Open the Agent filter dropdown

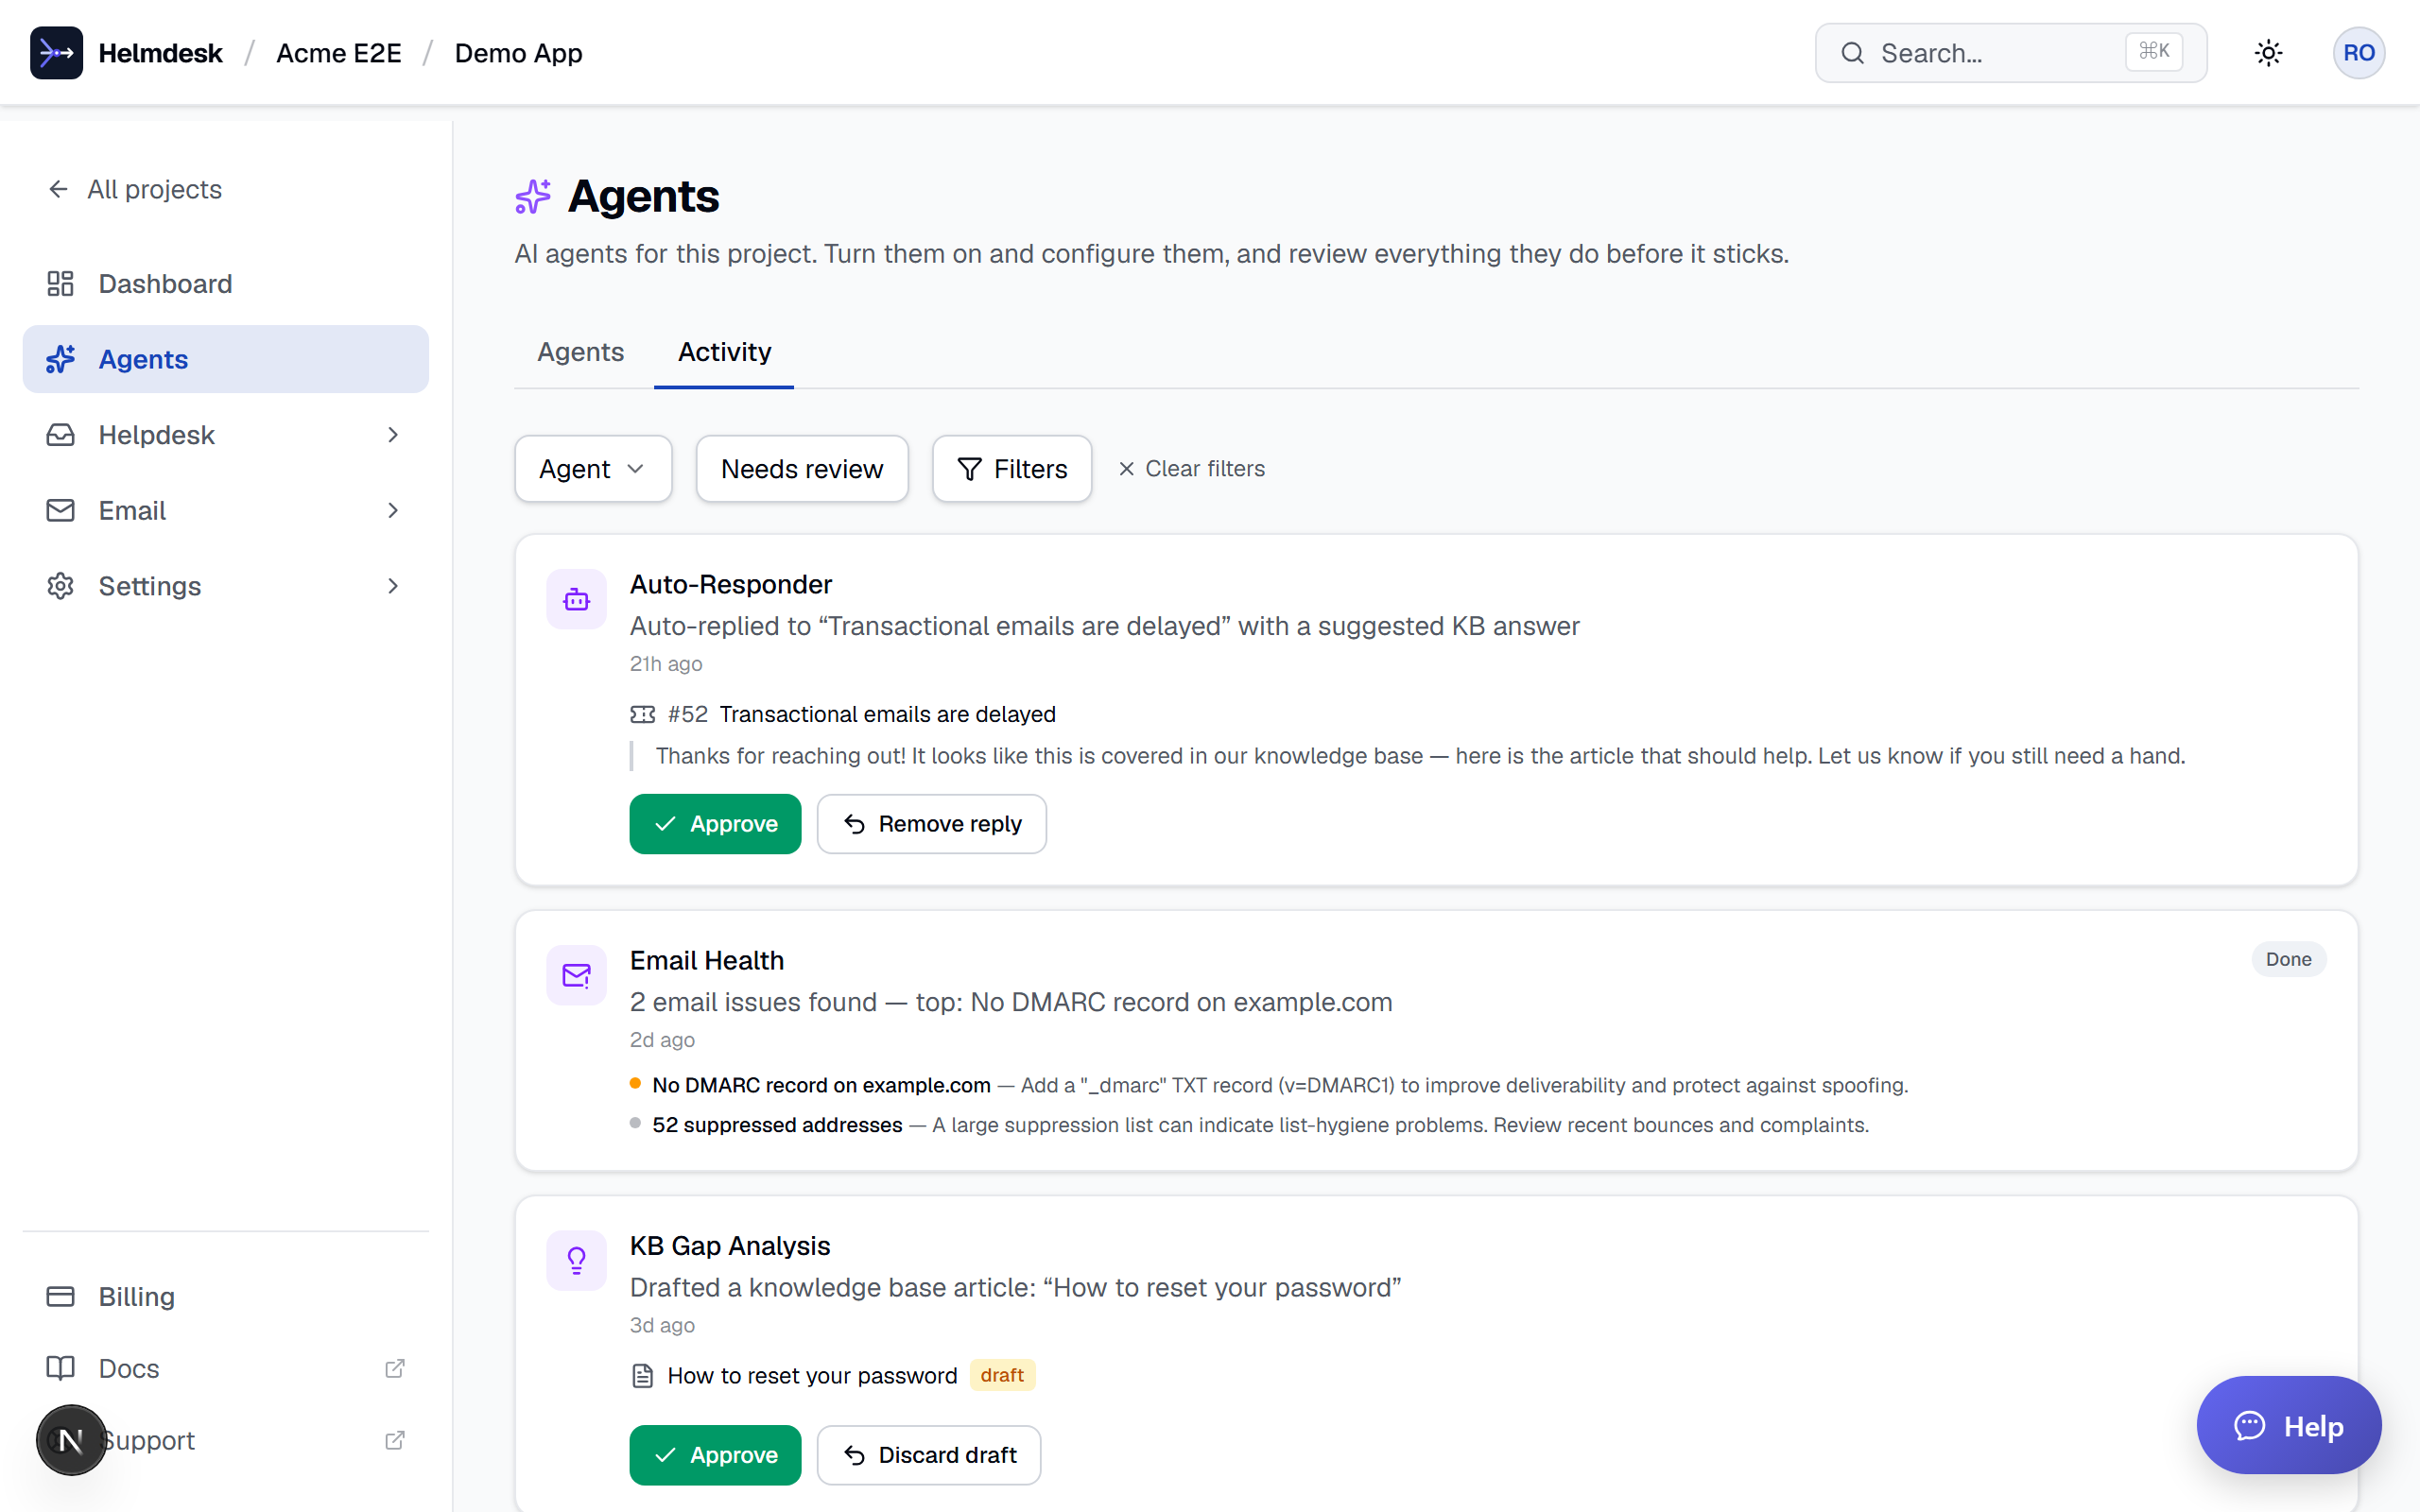[x=593, y=469]
